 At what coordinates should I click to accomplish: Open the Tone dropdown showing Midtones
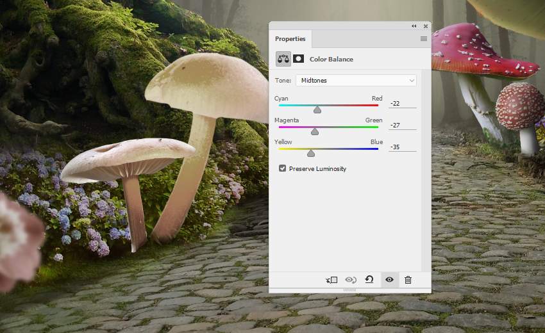point(356,80)
